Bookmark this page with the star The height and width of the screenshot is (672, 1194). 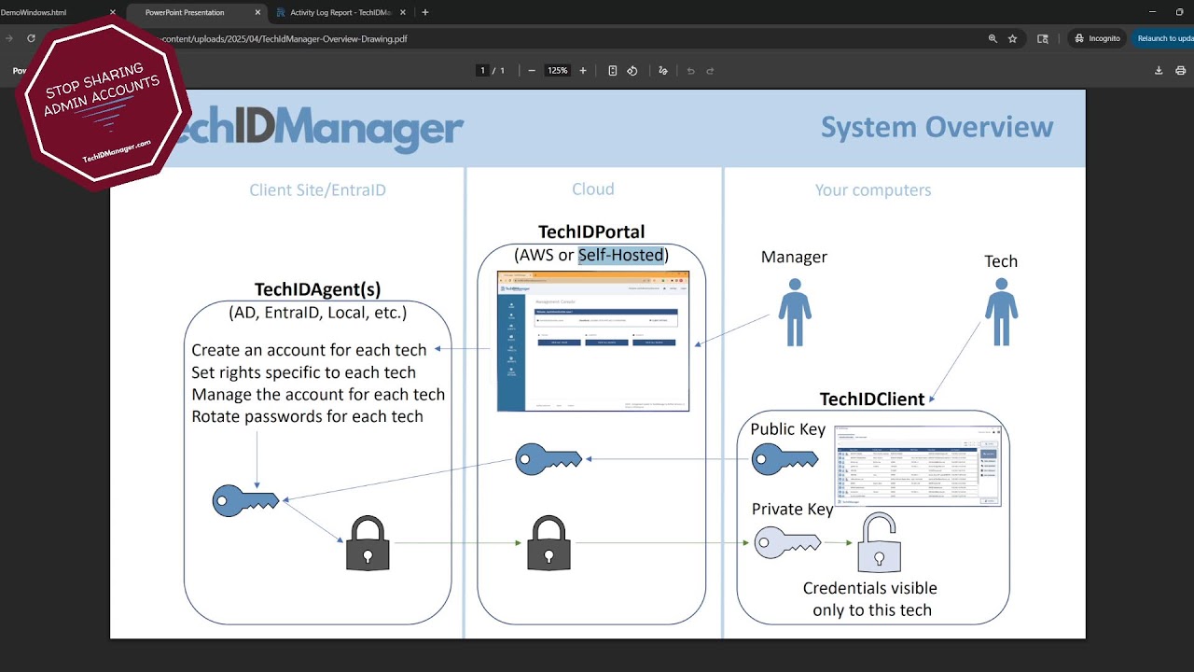coord(1013,39)
